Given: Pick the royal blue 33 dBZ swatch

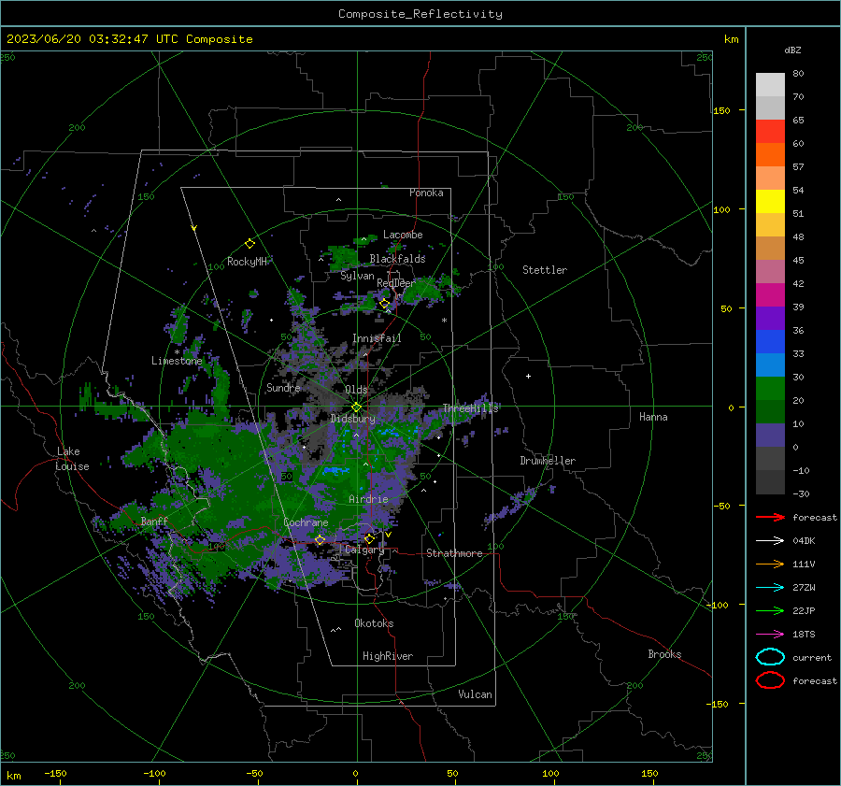Looking at the screenshot, I should click(x=770, y=342).
